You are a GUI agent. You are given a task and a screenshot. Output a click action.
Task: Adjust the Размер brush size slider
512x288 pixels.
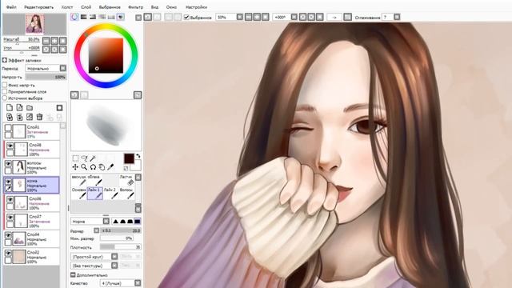(121, 230)
